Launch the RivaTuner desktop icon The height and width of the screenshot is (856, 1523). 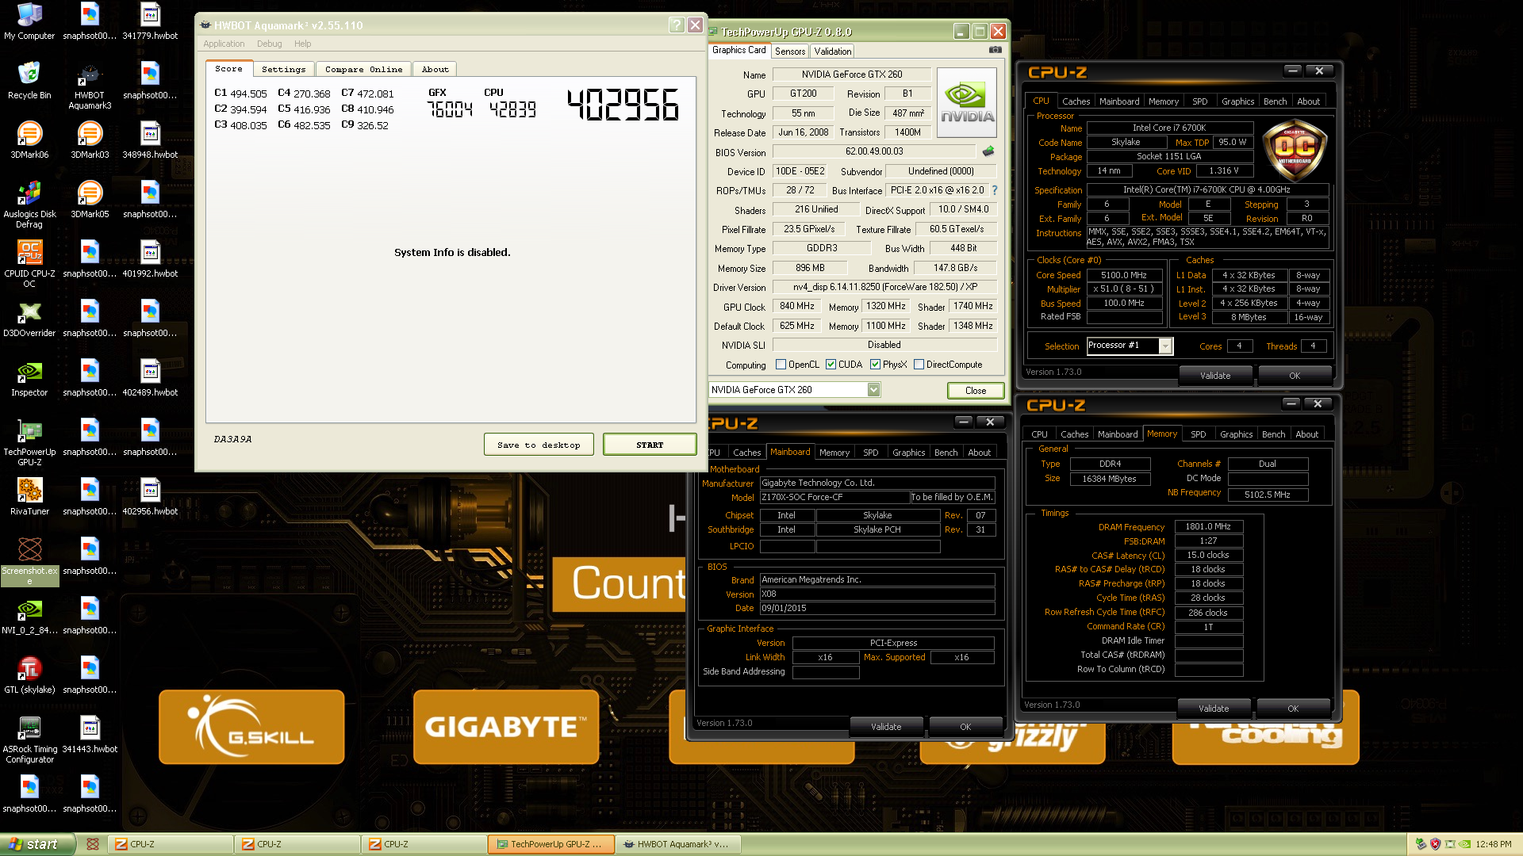pos(29,498)
